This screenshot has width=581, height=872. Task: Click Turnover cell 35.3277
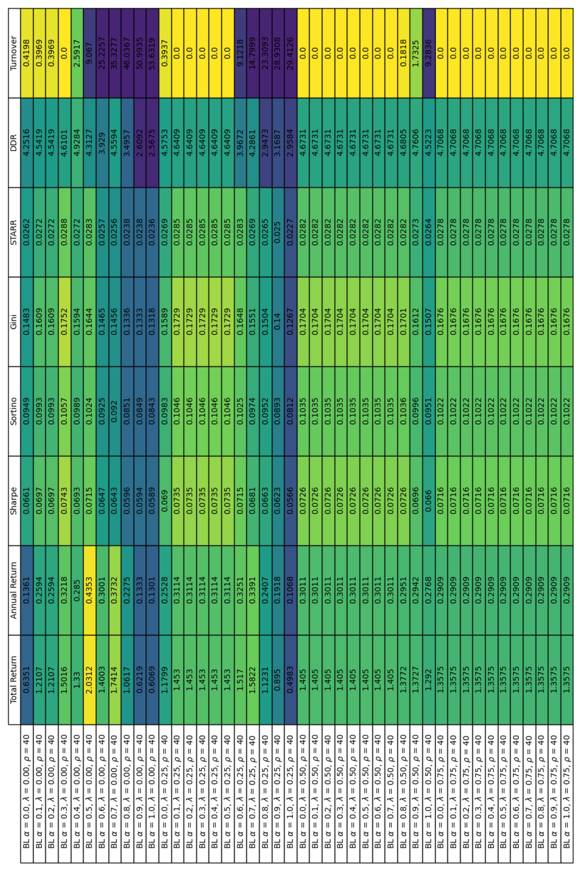115,53
